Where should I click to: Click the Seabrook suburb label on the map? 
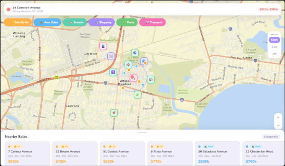[x=72, y=106]
